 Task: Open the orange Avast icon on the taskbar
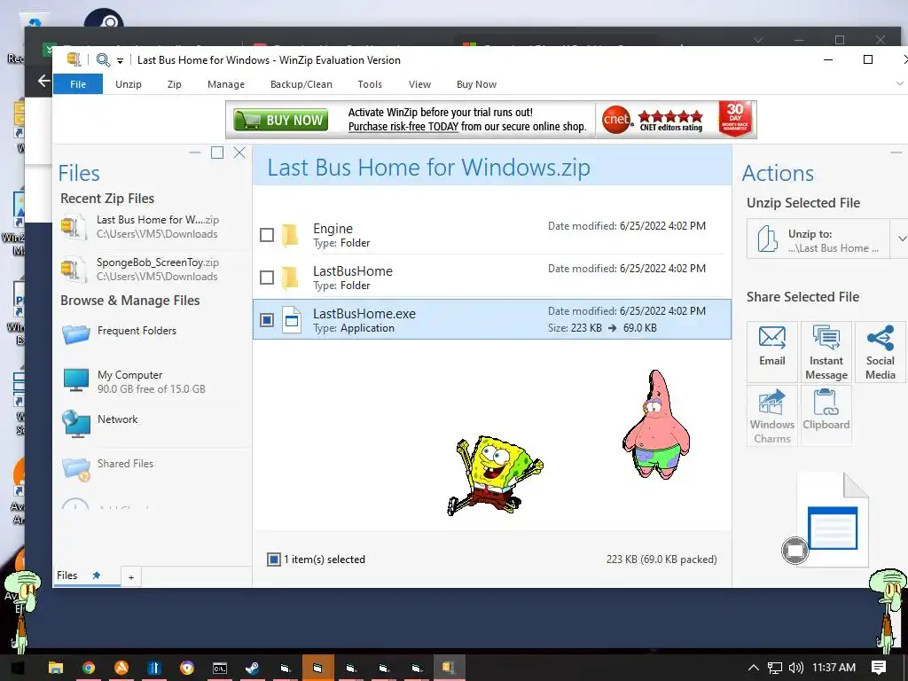click(x=121, y=668)
